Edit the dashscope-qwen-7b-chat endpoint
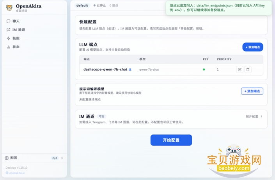Image resolution: width=275 pixels, height=180 pixels. 240,69
